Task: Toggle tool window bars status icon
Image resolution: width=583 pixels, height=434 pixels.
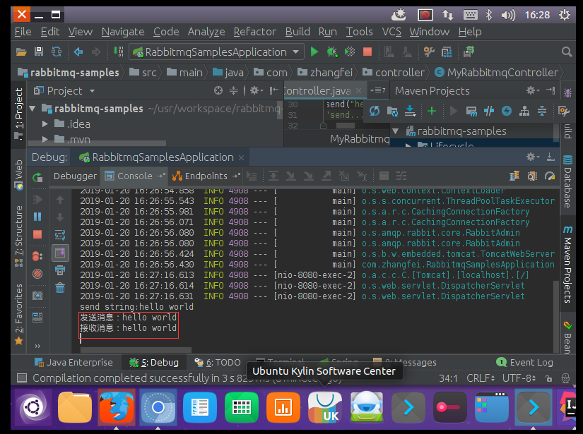Action: pos(23,378)
